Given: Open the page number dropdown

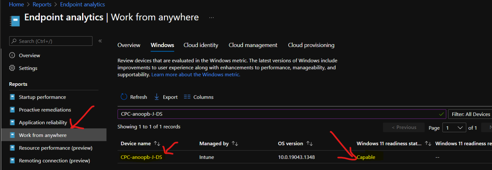Looking at the screenshot, I should [454, 128].
